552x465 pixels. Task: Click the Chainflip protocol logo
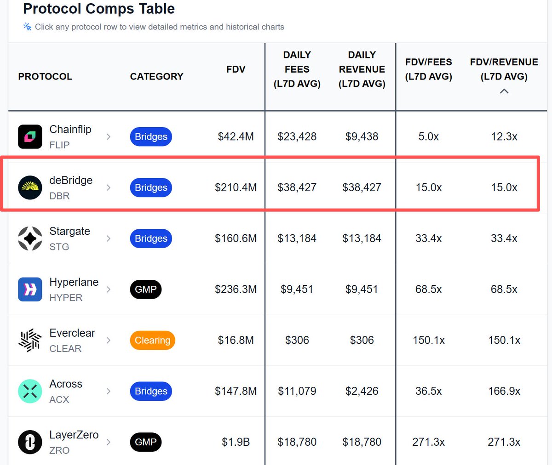tap(30, 136)
